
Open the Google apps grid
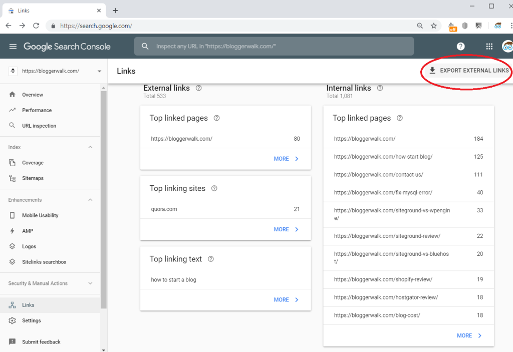489,46
